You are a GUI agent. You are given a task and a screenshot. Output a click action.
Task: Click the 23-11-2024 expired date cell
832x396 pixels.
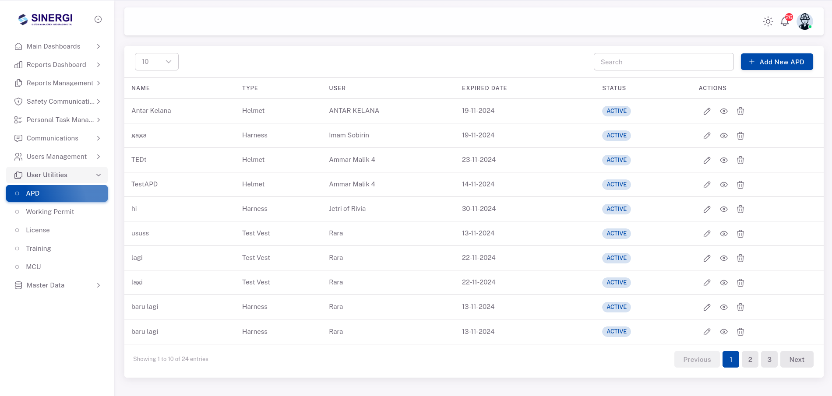(479, 160)
